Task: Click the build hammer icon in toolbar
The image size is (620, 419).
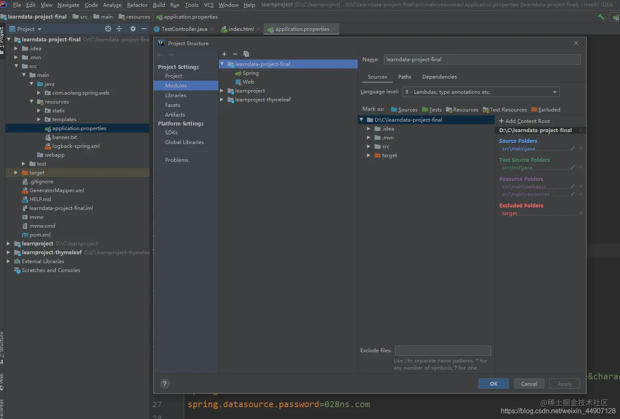Action: [601, 17]
